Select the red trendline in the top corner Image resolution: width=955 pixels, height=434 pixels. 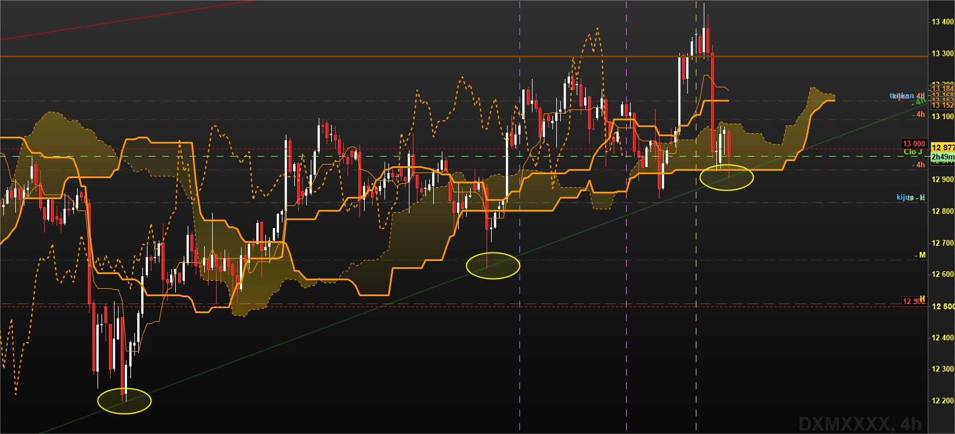[x=128, y=20]
